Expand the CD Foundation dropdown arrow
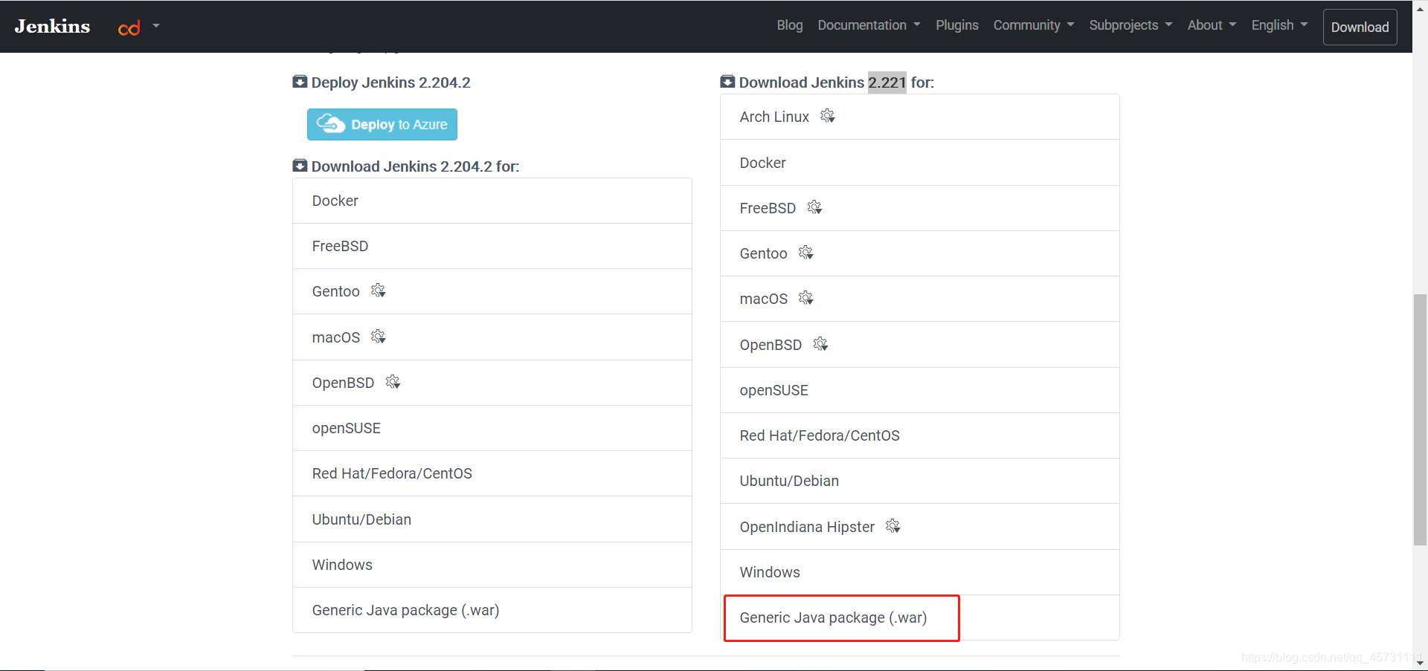 click(156, 25)
